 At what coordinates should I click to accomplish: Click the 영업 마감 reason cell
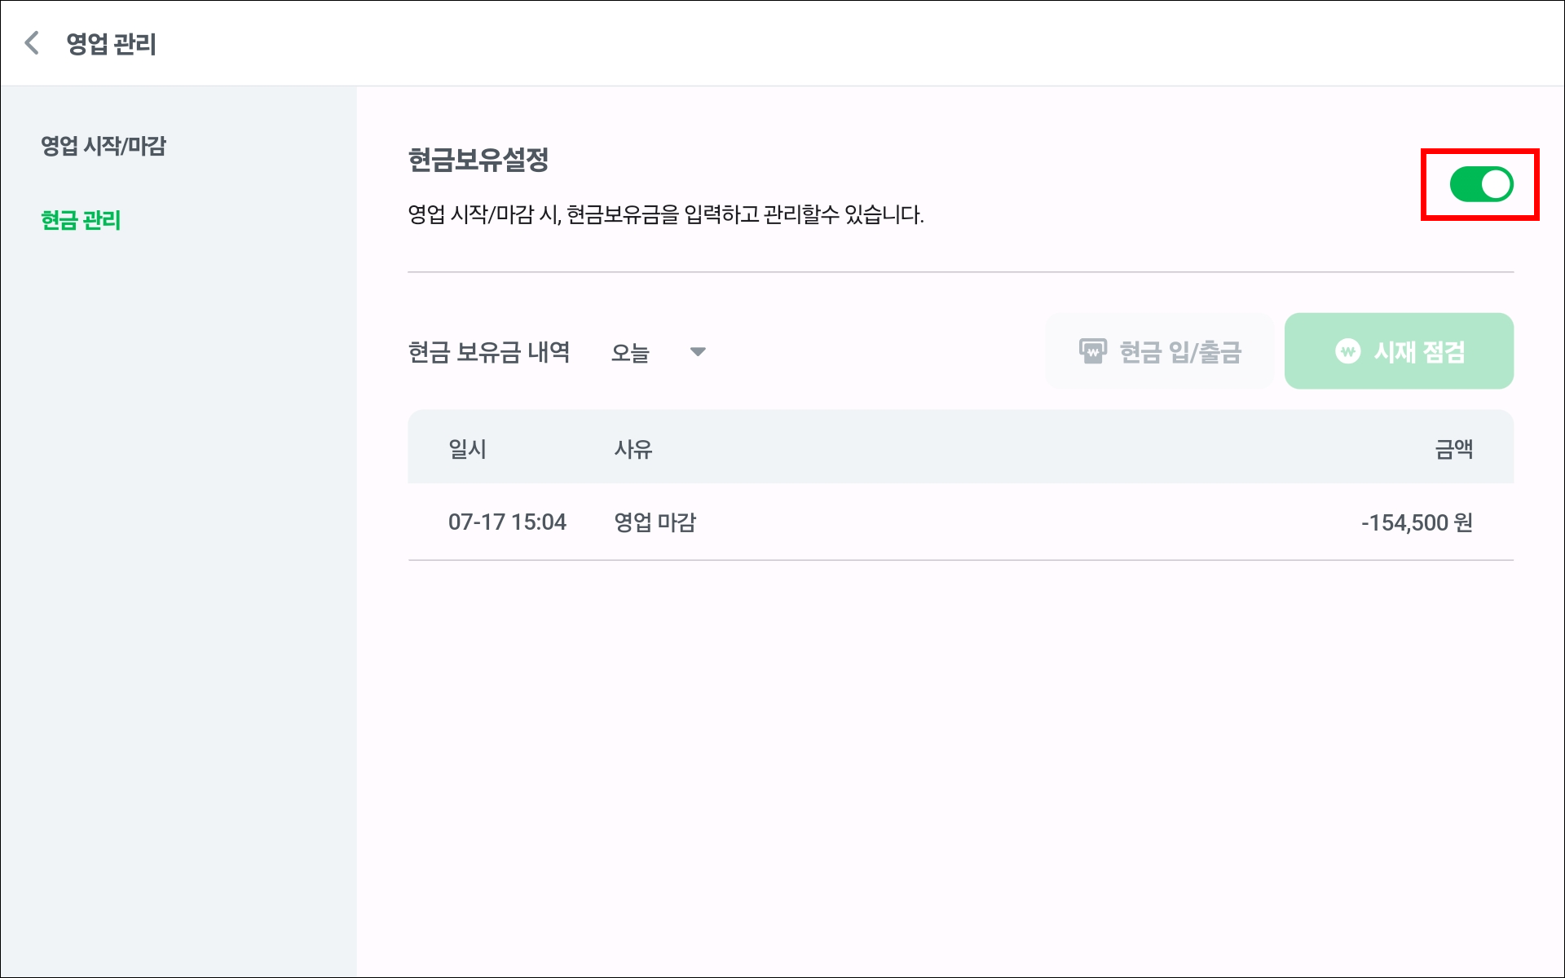655,522
